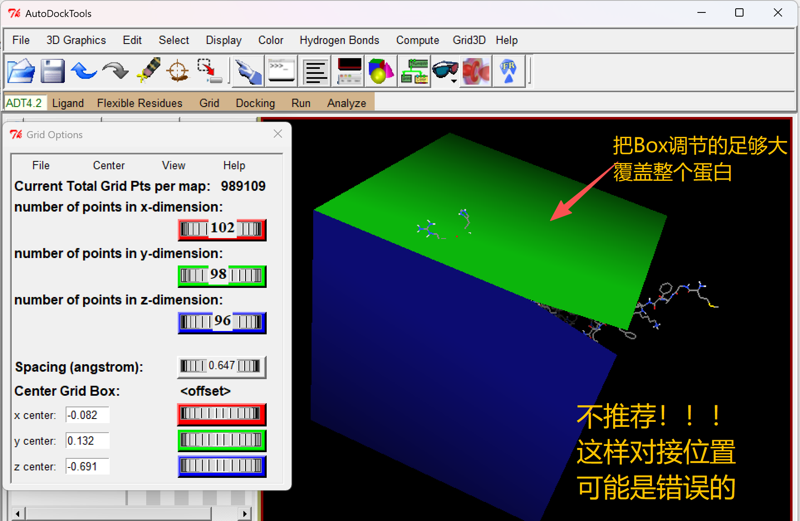
Task: Click the x center input field
Action: pos(87,415)
